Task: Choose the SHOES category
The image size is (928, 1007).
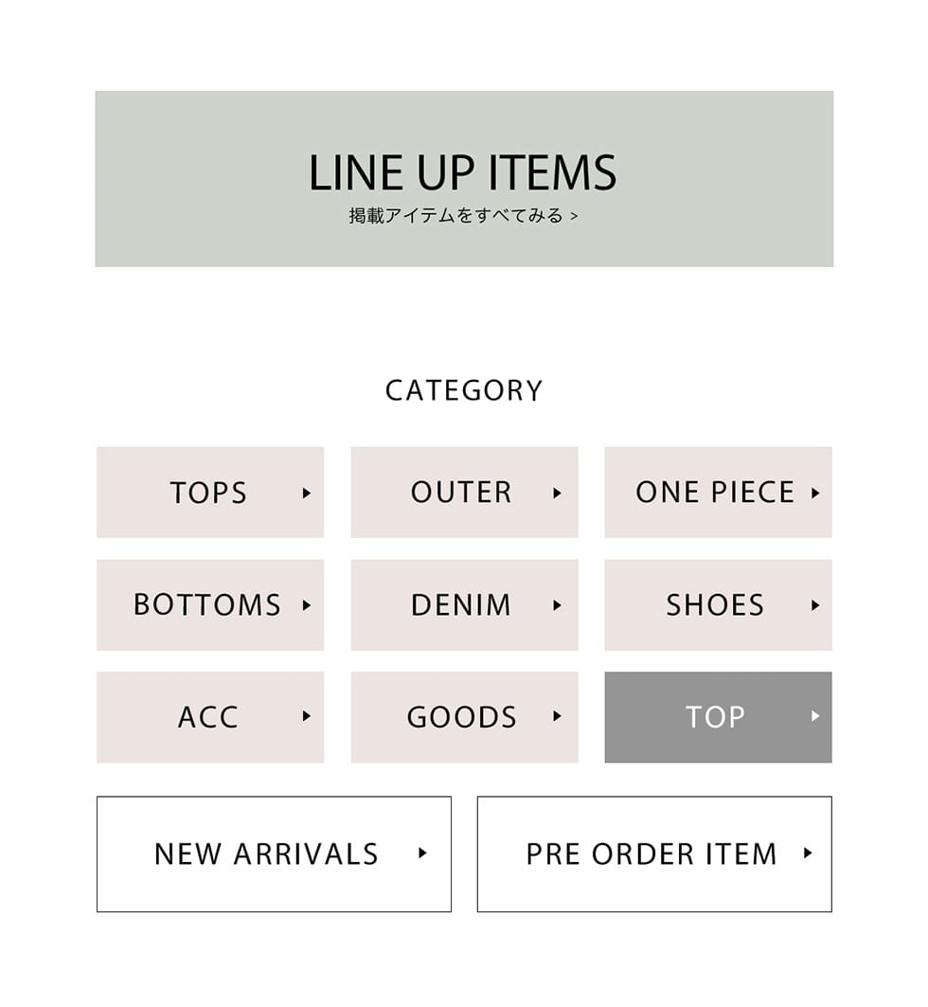Action: (714, 605)
